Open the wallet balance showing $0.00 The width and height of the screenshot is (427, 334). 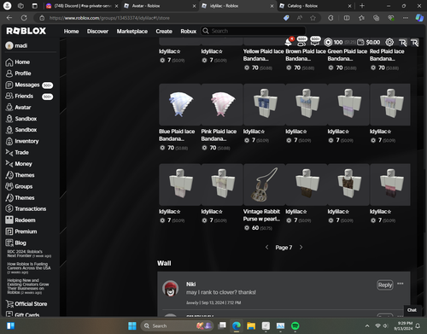[369, 42]
